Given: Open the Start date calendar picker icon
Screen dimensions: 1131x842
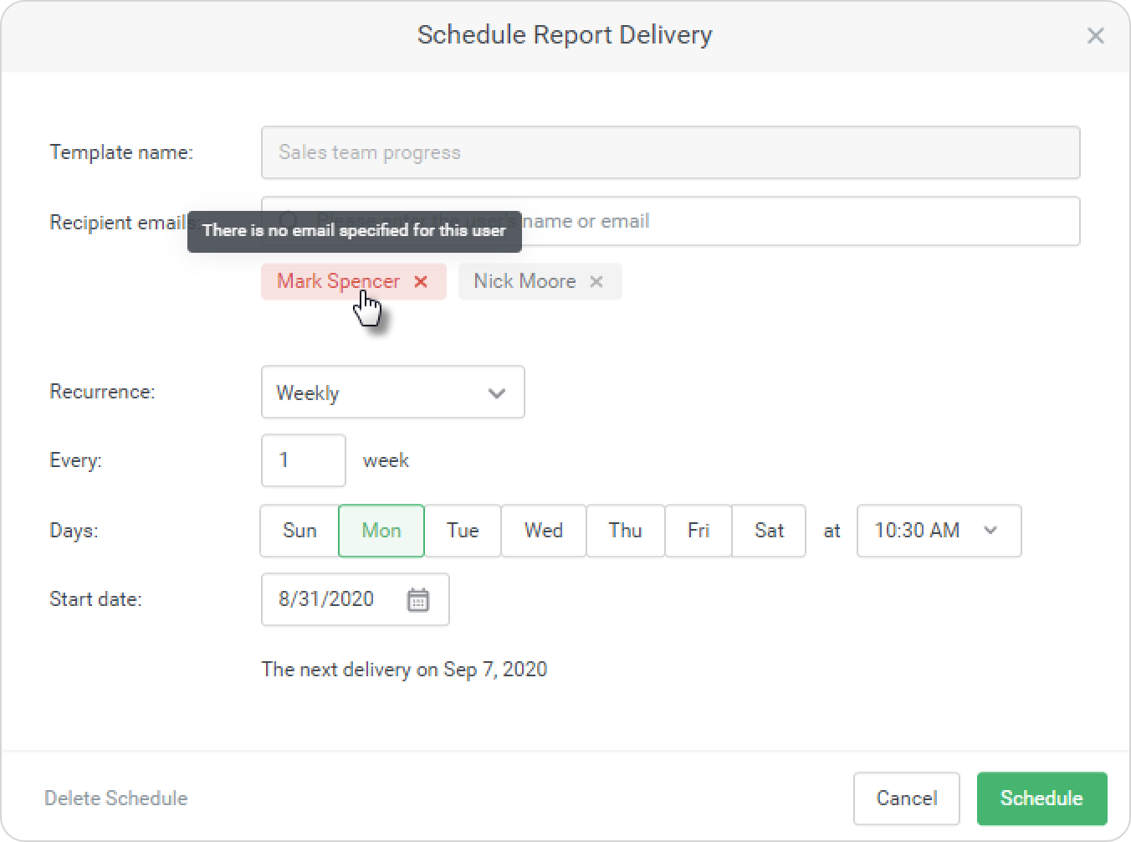Looking at the screenshot, I should coord(418,600).
